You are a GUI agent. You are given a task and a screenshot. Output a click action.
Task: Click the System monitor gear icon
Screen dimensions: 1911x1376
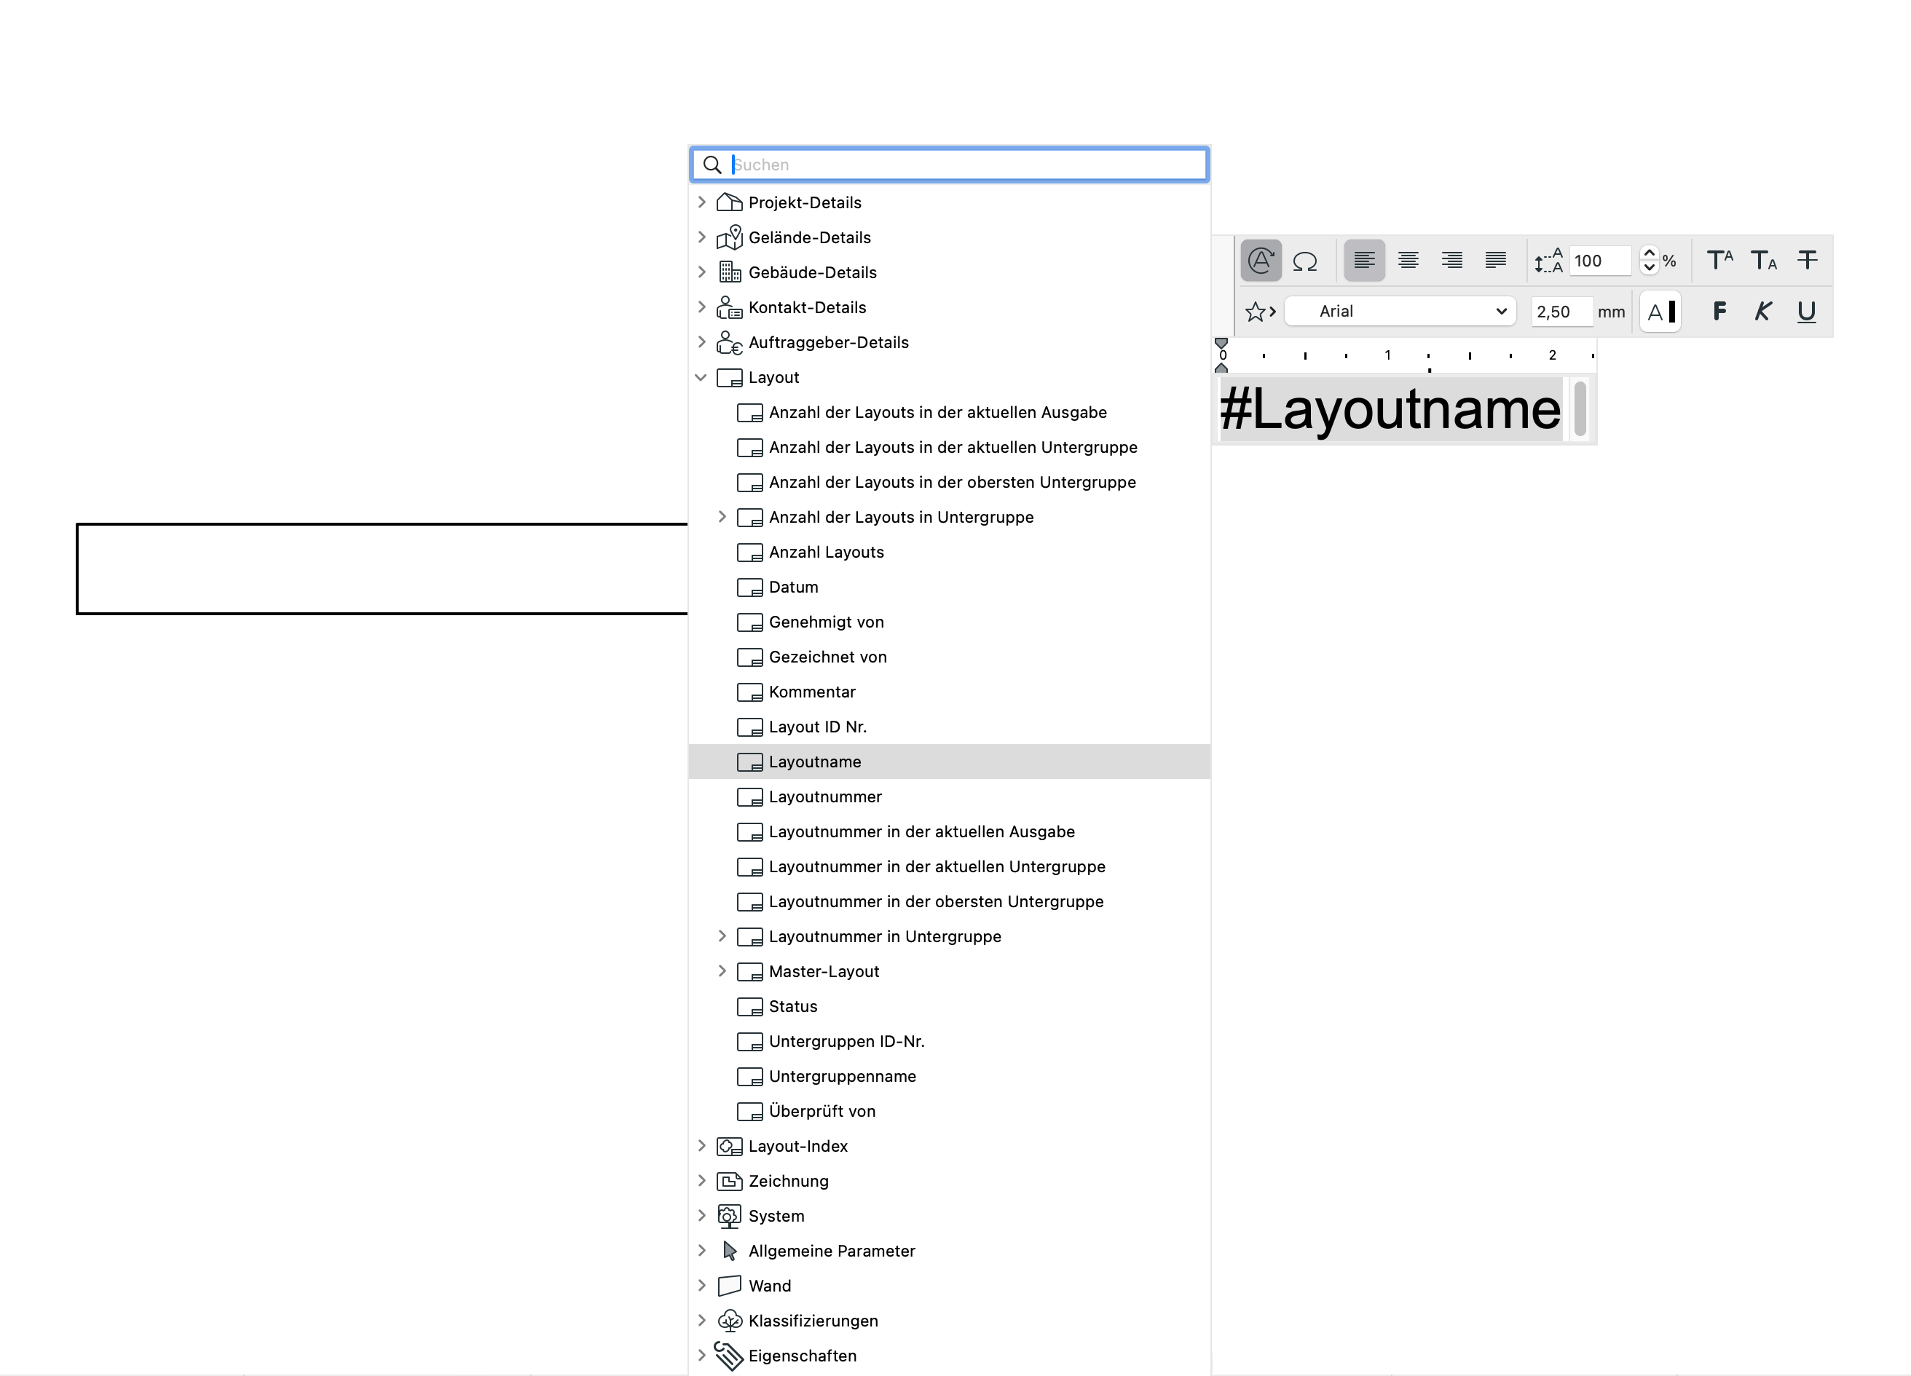[x=730, y=1216]
